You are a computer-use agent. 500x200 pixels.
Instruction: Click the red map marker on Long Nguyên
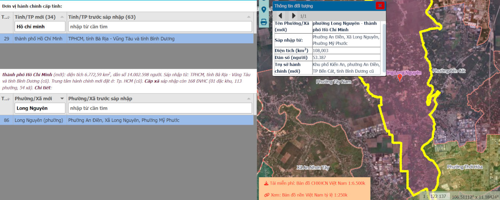[x=400, y=77]
